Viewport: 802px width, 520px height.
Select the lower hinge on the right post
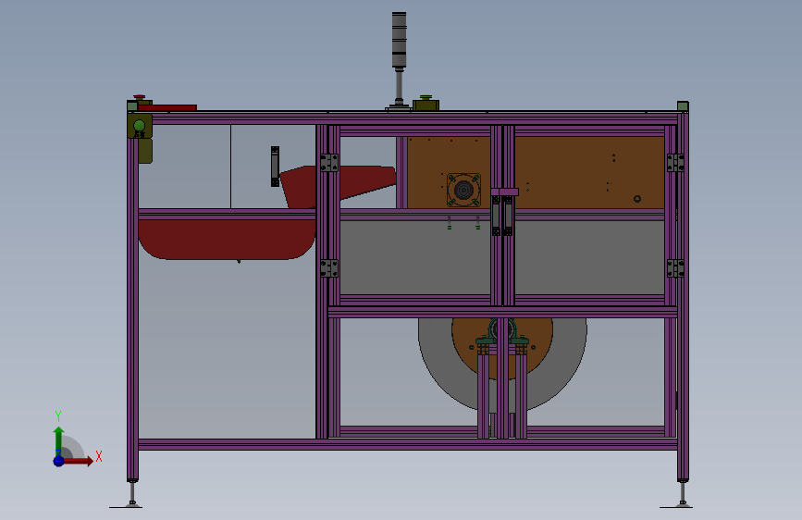tap(675, 268)
